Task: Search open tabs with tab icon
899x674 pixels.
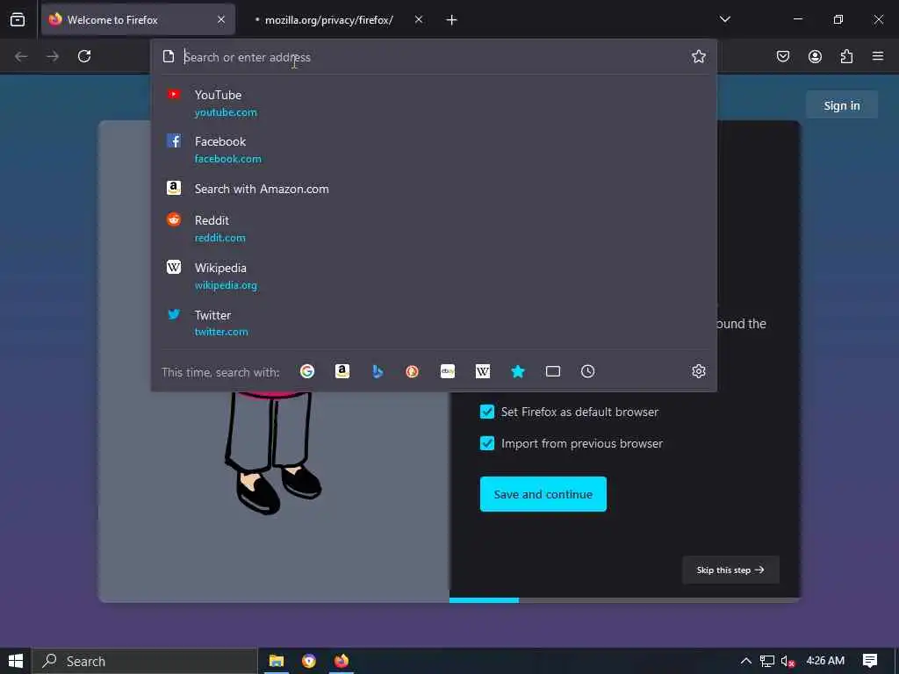Action: 553,371
